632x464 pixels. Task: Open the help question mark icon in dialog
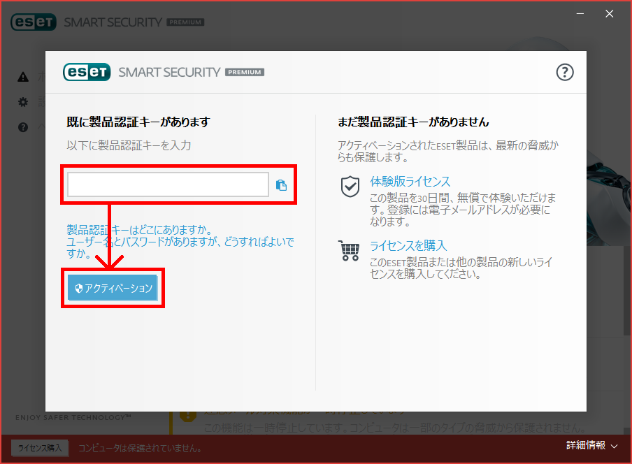[565, 73]
